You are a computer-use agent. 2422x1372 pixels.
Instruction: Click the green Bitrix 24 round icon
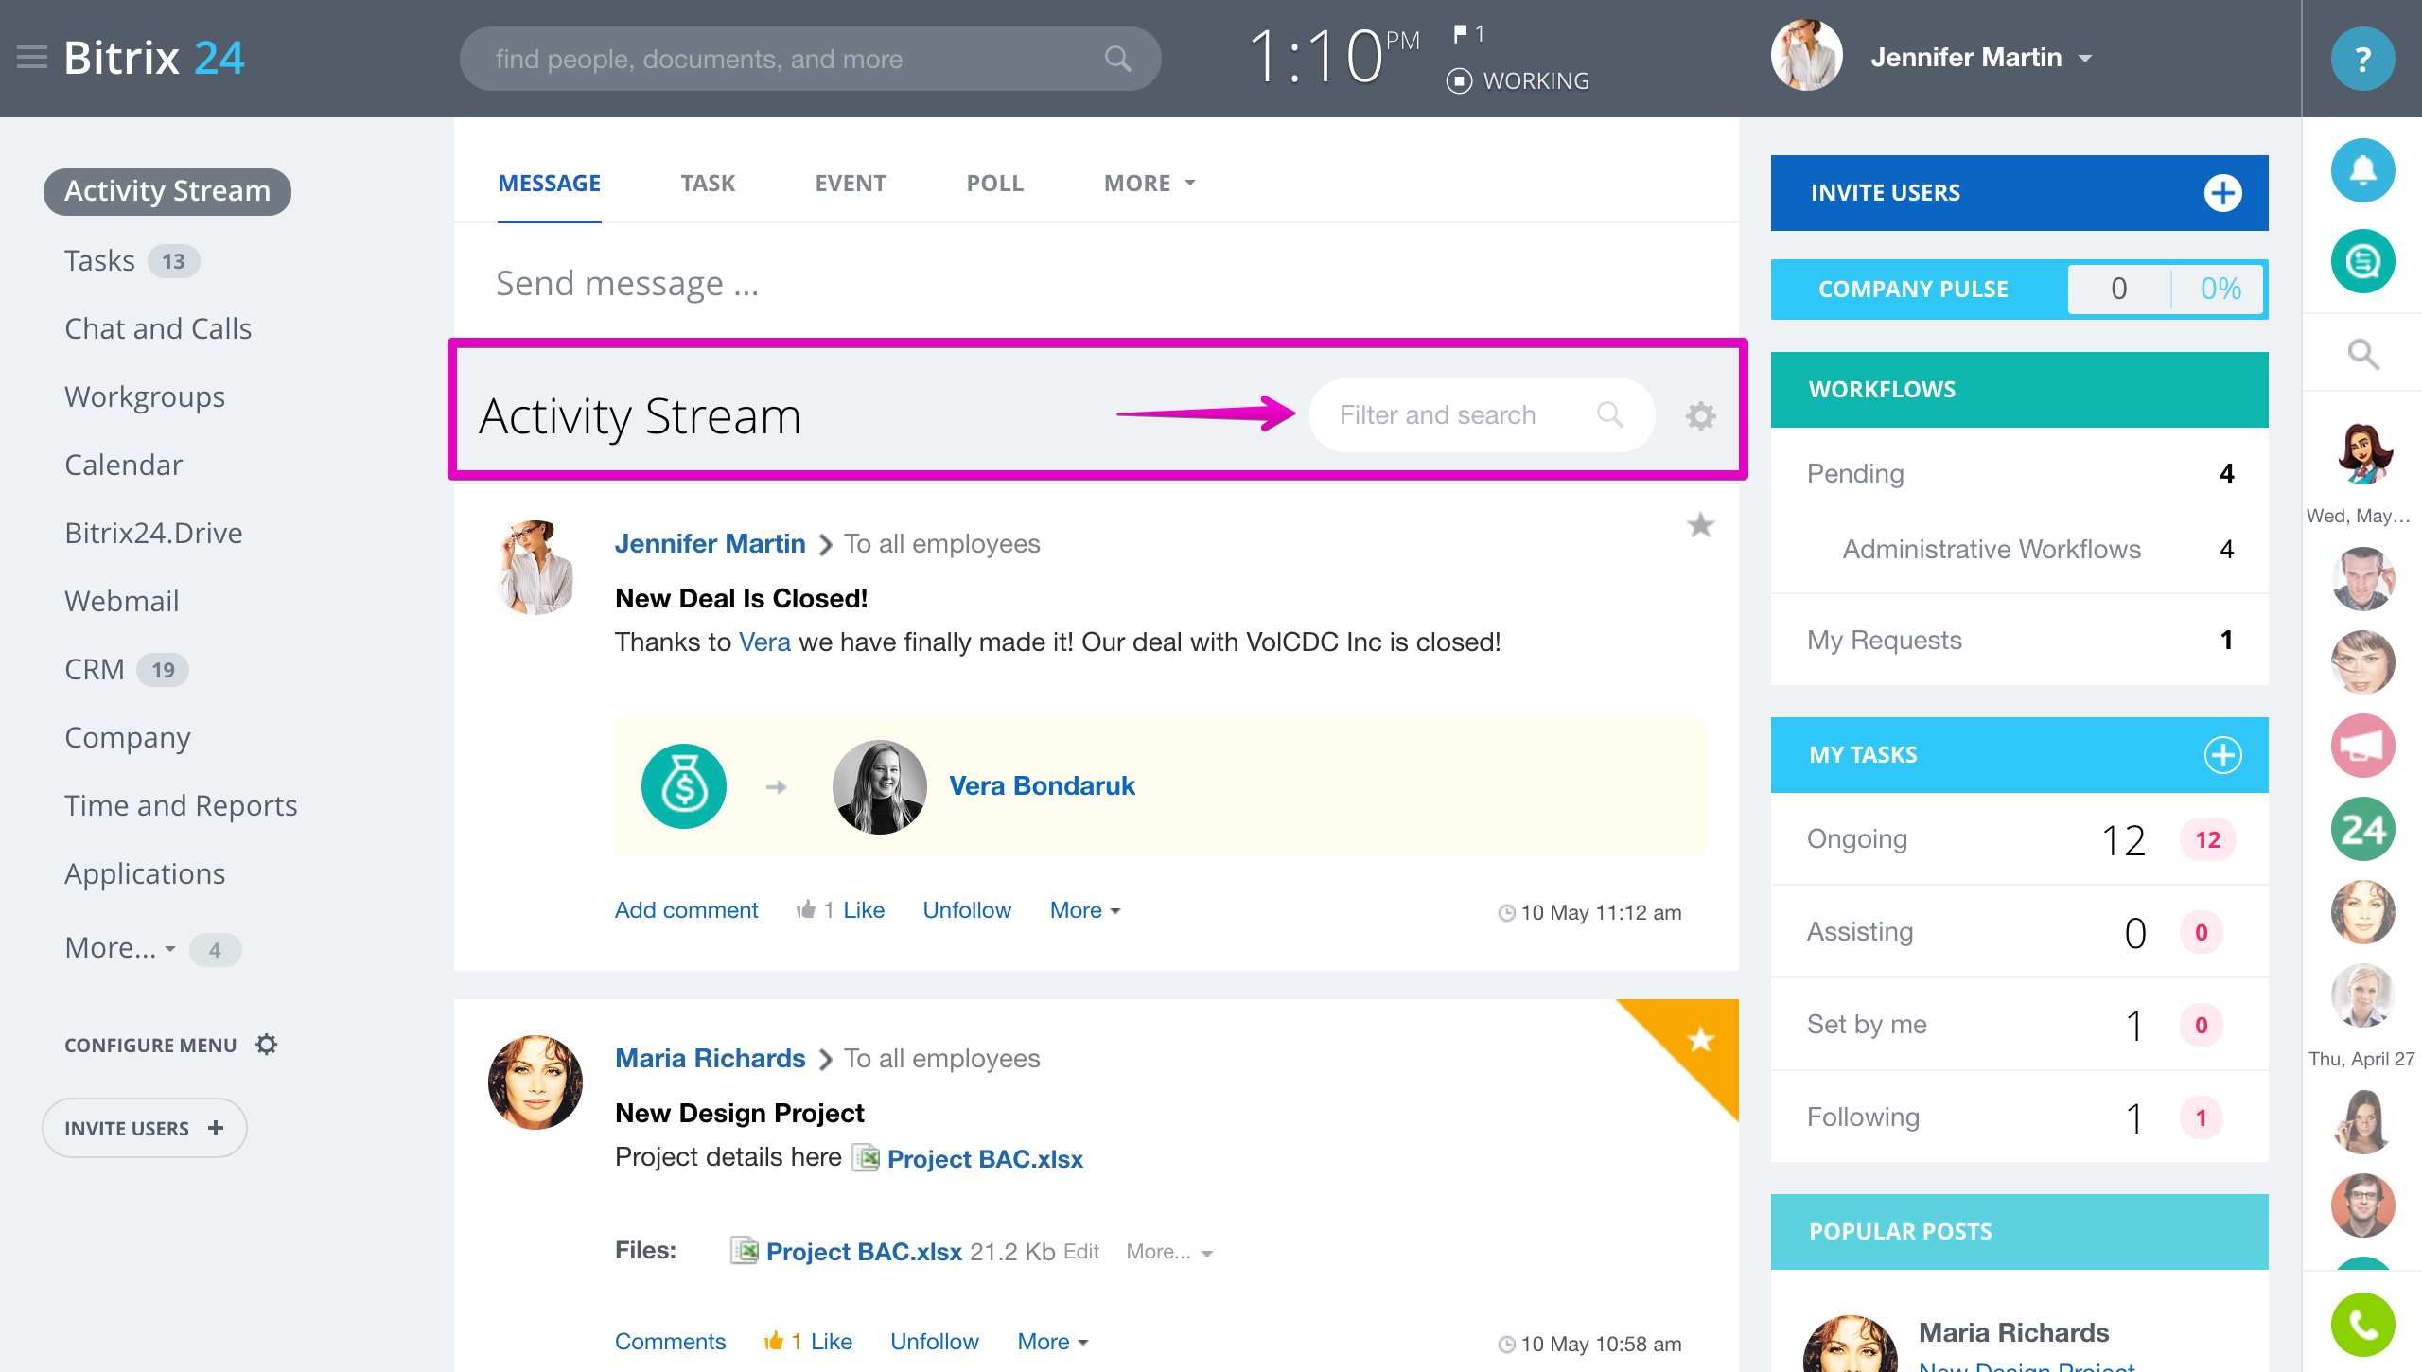tap(2362, 829)
